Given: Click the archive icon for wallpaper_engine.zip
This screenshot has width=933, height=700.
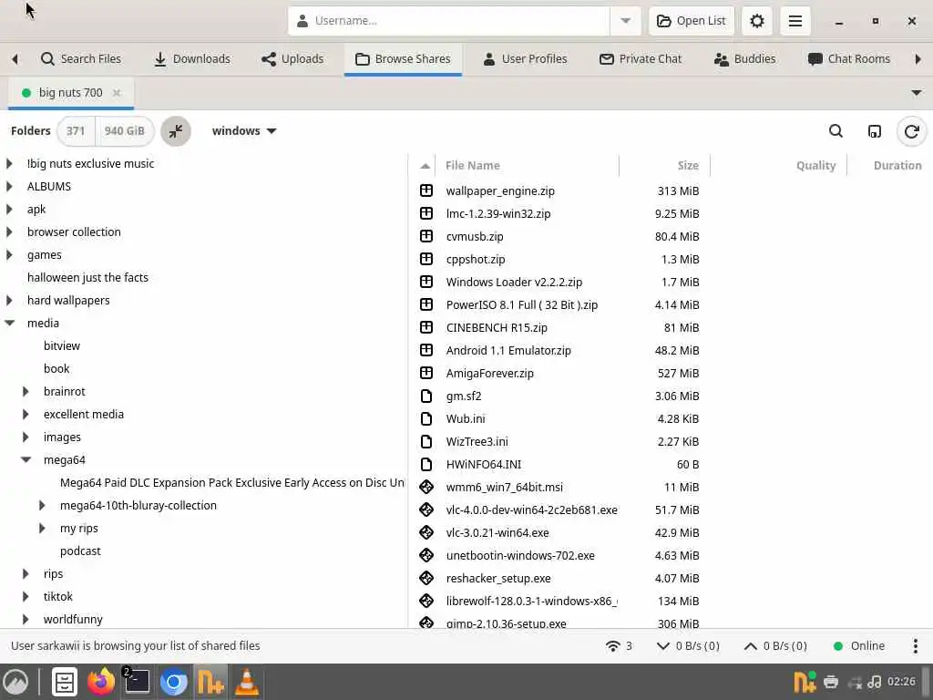Looking at the screenshot, I should click(x=426, y=190).
